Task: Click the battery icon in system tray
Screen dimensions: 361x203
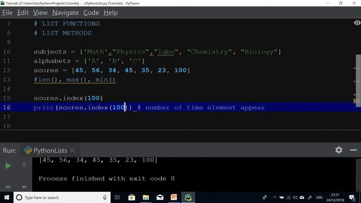Action: 281,197
